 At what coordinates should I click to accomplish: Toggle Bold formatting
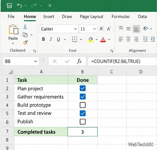[x=44, y=39]
